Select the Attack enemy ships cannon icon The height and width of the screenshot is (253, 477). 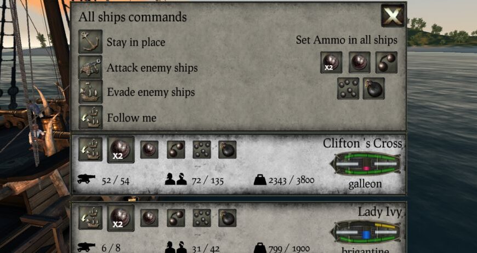coord(90,67)
